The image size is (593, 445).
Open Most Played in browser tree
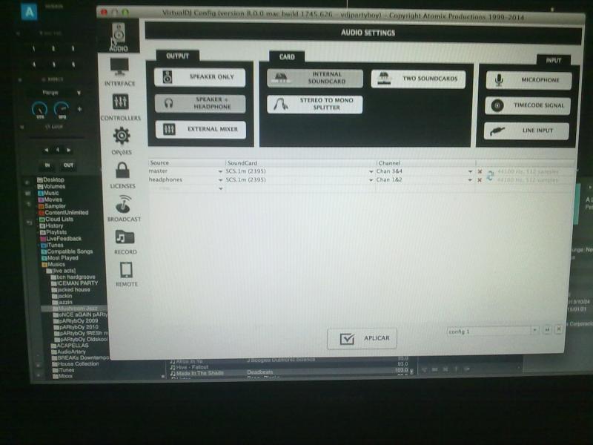(x=60, y=257)
